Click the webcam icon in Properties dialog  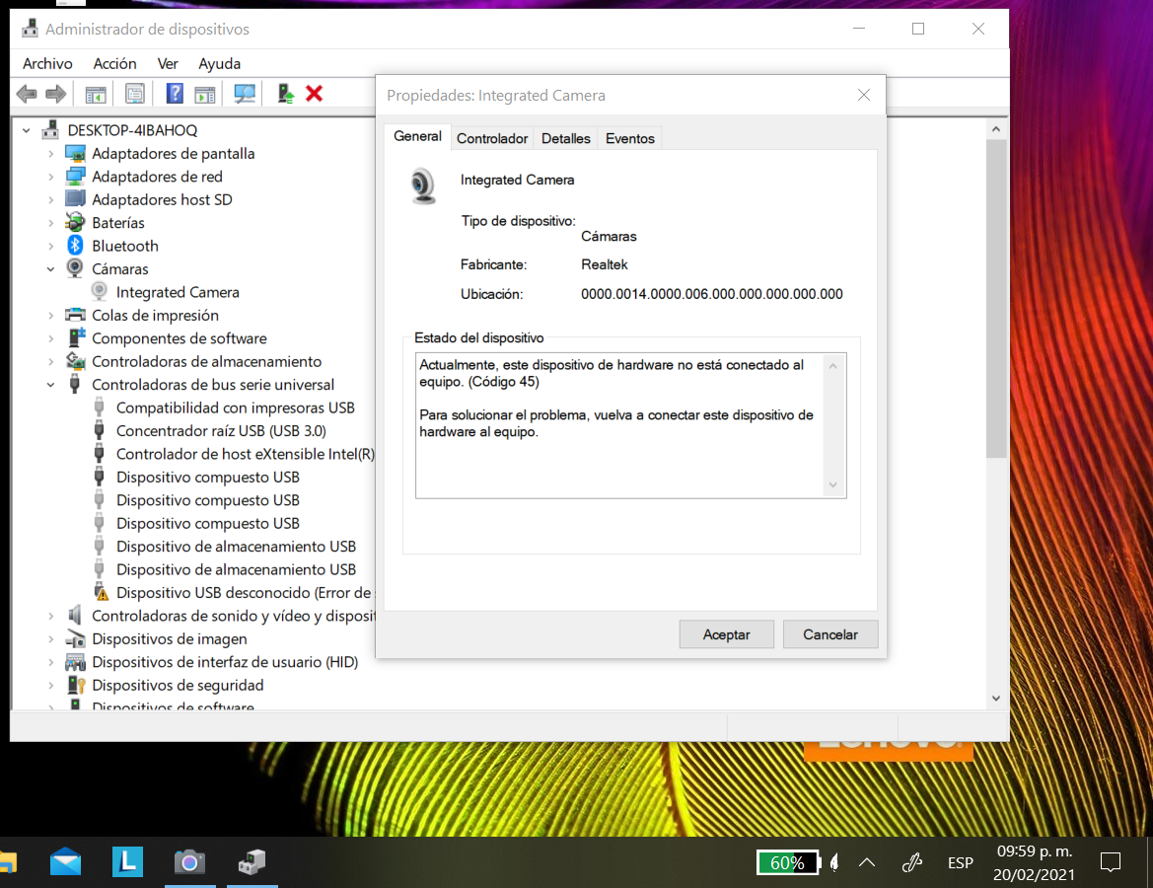(x=423, y=186)
